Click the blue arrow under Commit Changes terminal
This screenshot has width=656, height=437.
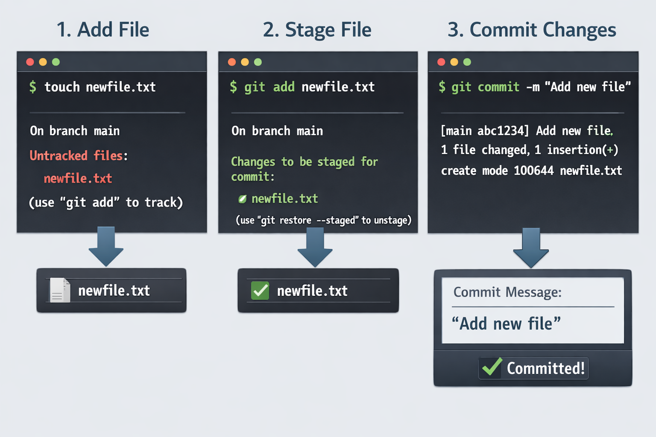(x=531, y=248)
